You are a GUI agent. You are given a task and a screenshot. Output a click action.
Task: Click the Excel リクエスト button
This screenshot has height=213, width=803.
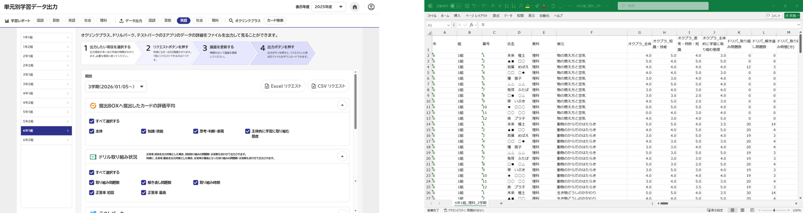point(283,86)
